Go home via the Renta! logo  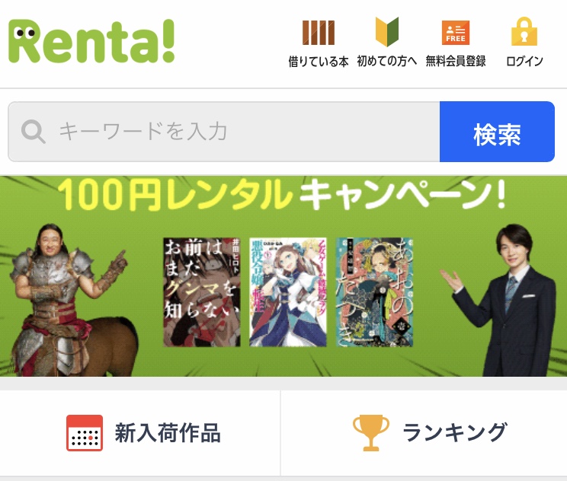pos(91,41)
